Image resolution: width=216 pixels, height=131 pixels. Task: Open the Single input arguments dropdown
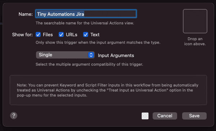coord(65,55)
